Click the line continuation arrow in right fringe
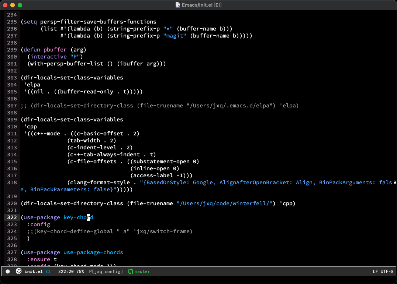Screen dimensions: 397x284 [x=395, y=182]
